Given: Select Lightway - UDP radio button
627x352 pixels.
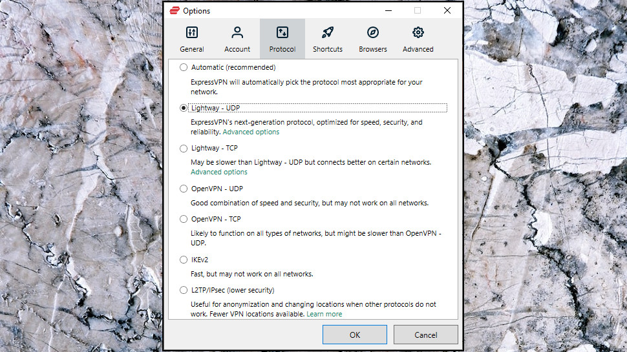Looking at the screenshot, I should (x=184, y=108).
